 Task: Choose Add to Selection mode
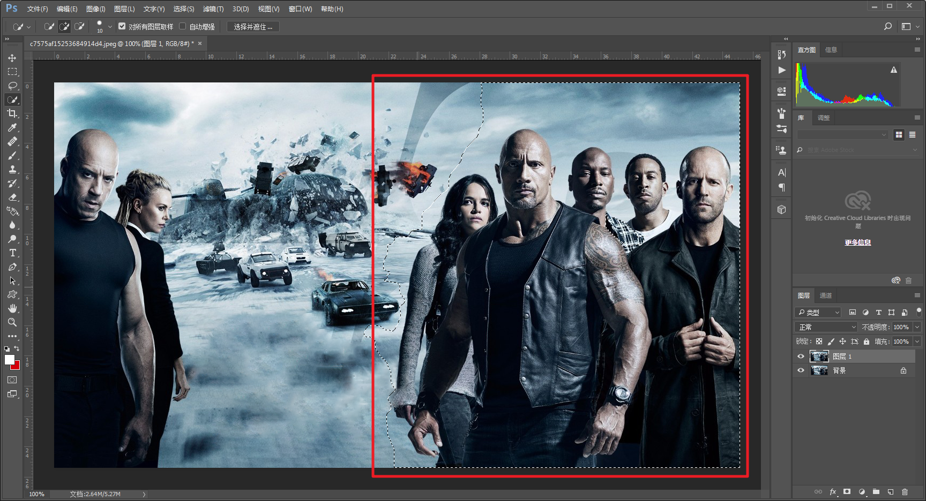click(x=64, y=26)
